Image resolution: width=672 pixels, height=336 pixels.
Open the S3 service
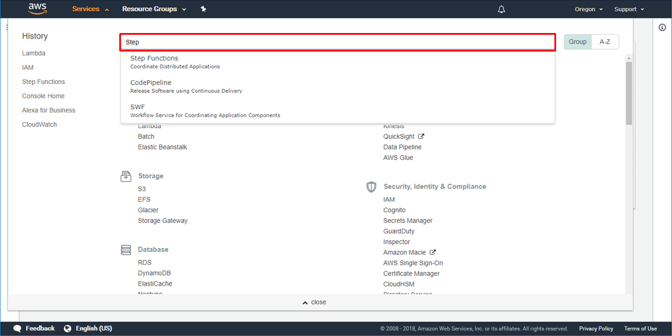click(x=142, y=189)
